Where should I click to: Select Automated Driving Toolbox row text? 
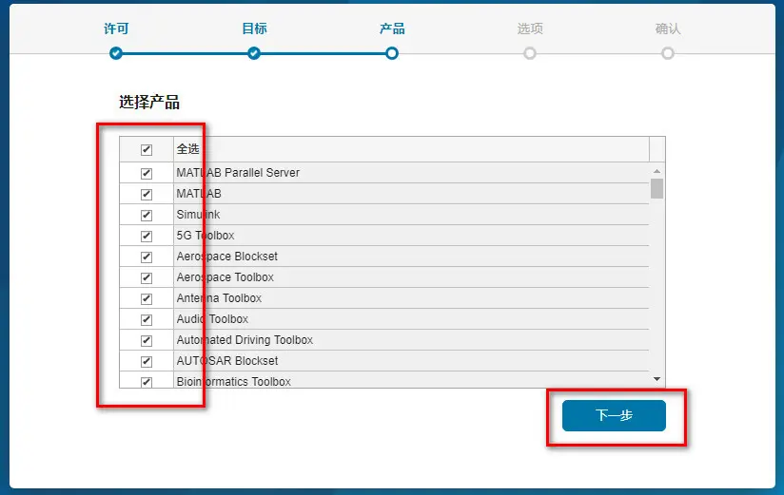(245, 340)
